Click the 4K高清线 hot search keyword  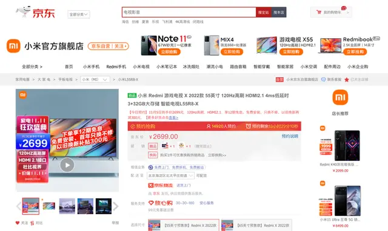tap(182, 22)
